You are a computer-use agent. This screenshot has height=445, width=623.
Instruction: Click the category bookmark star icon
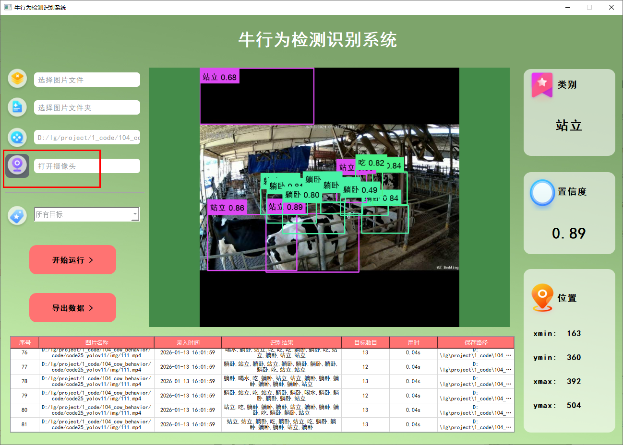tap(542, 85)
